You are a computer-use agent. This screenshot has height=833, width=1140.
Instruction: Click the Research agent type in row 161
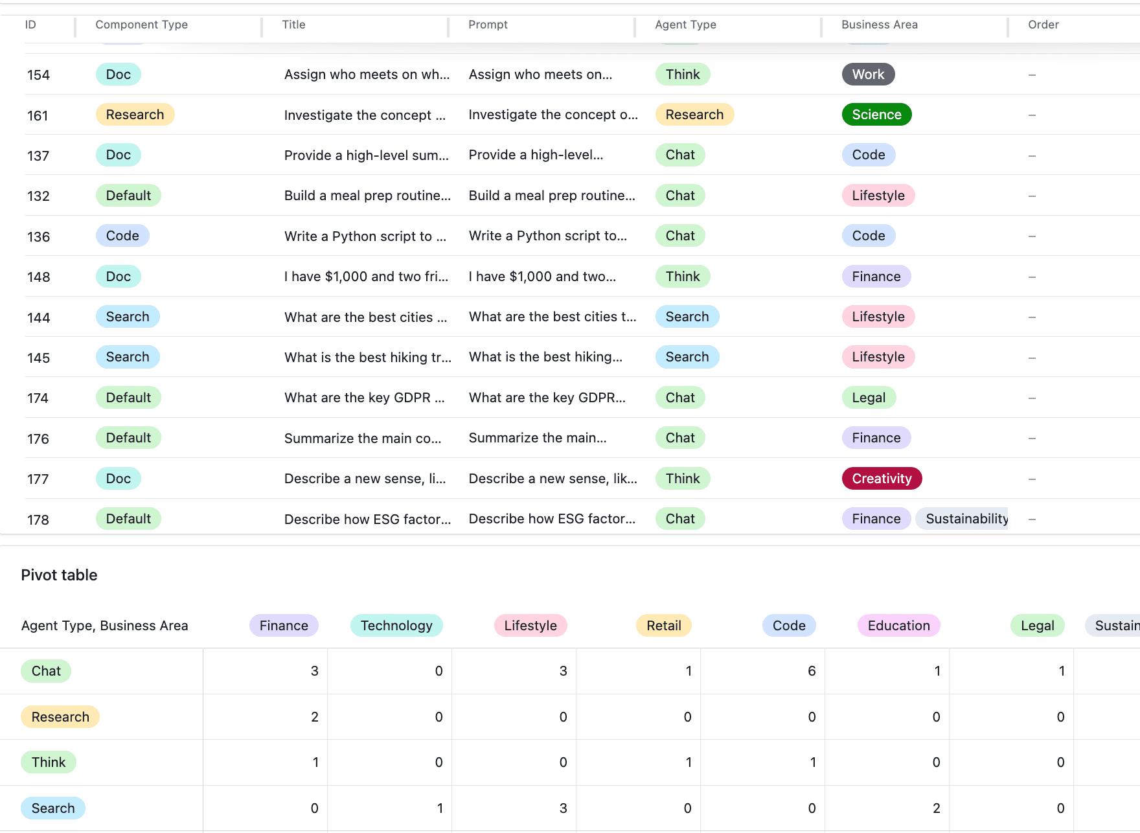click(x=694, y=115)
